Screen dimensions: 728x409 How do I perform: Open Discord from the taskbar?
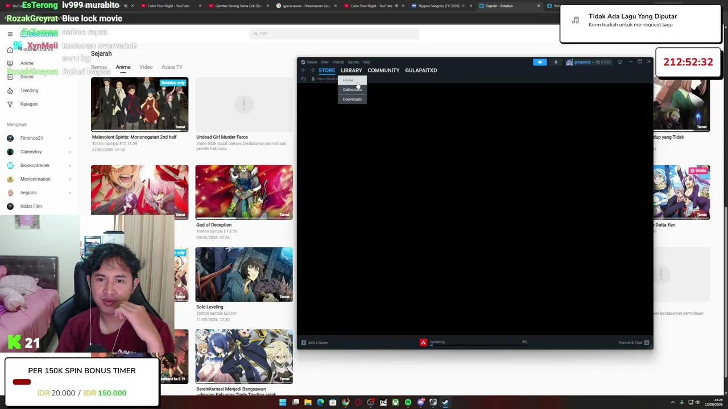[420, 402]
